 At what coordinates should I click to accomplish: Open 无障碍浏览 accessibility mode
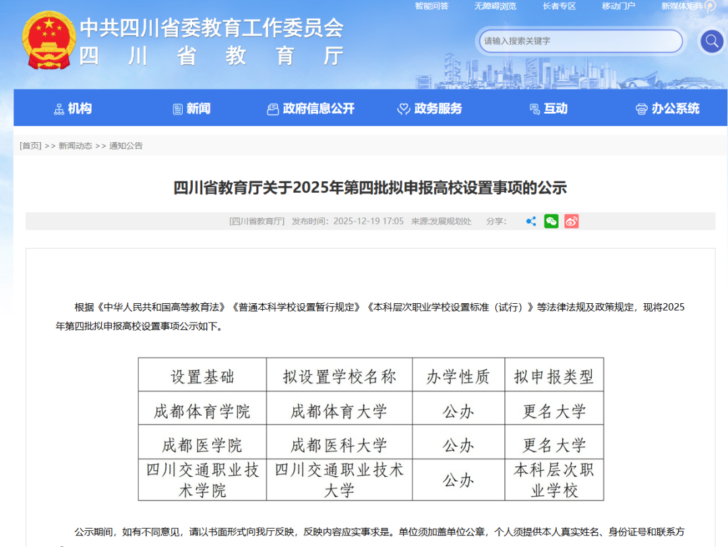[495, 6]
